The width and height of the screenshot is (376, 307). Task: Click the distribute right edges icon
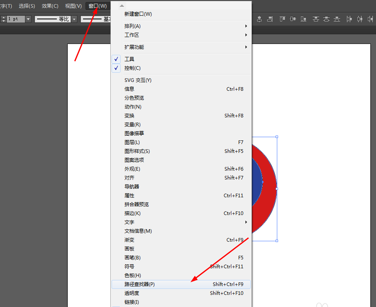click(x=370, y=19)
